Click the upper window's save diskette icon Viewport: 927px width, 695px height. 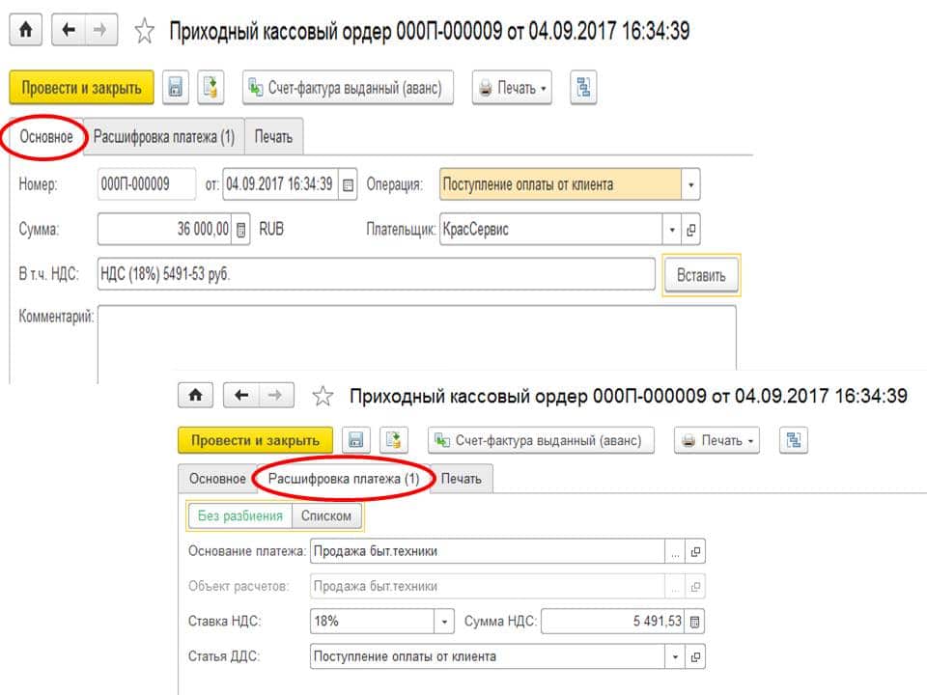point(176,88)
